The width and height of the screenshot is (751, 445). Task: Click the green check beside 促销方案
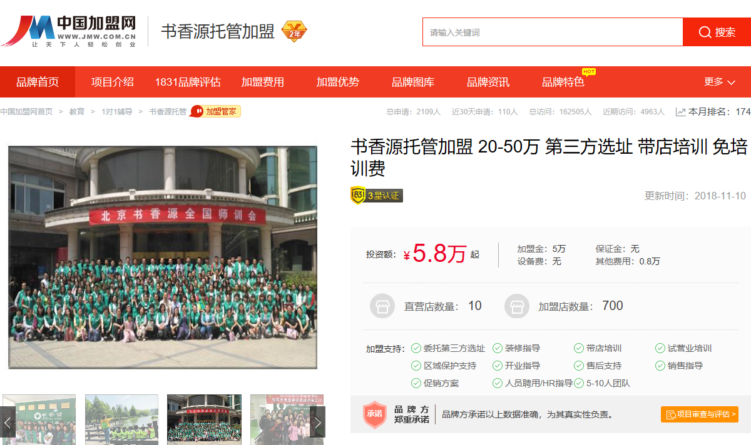point(416,383)
